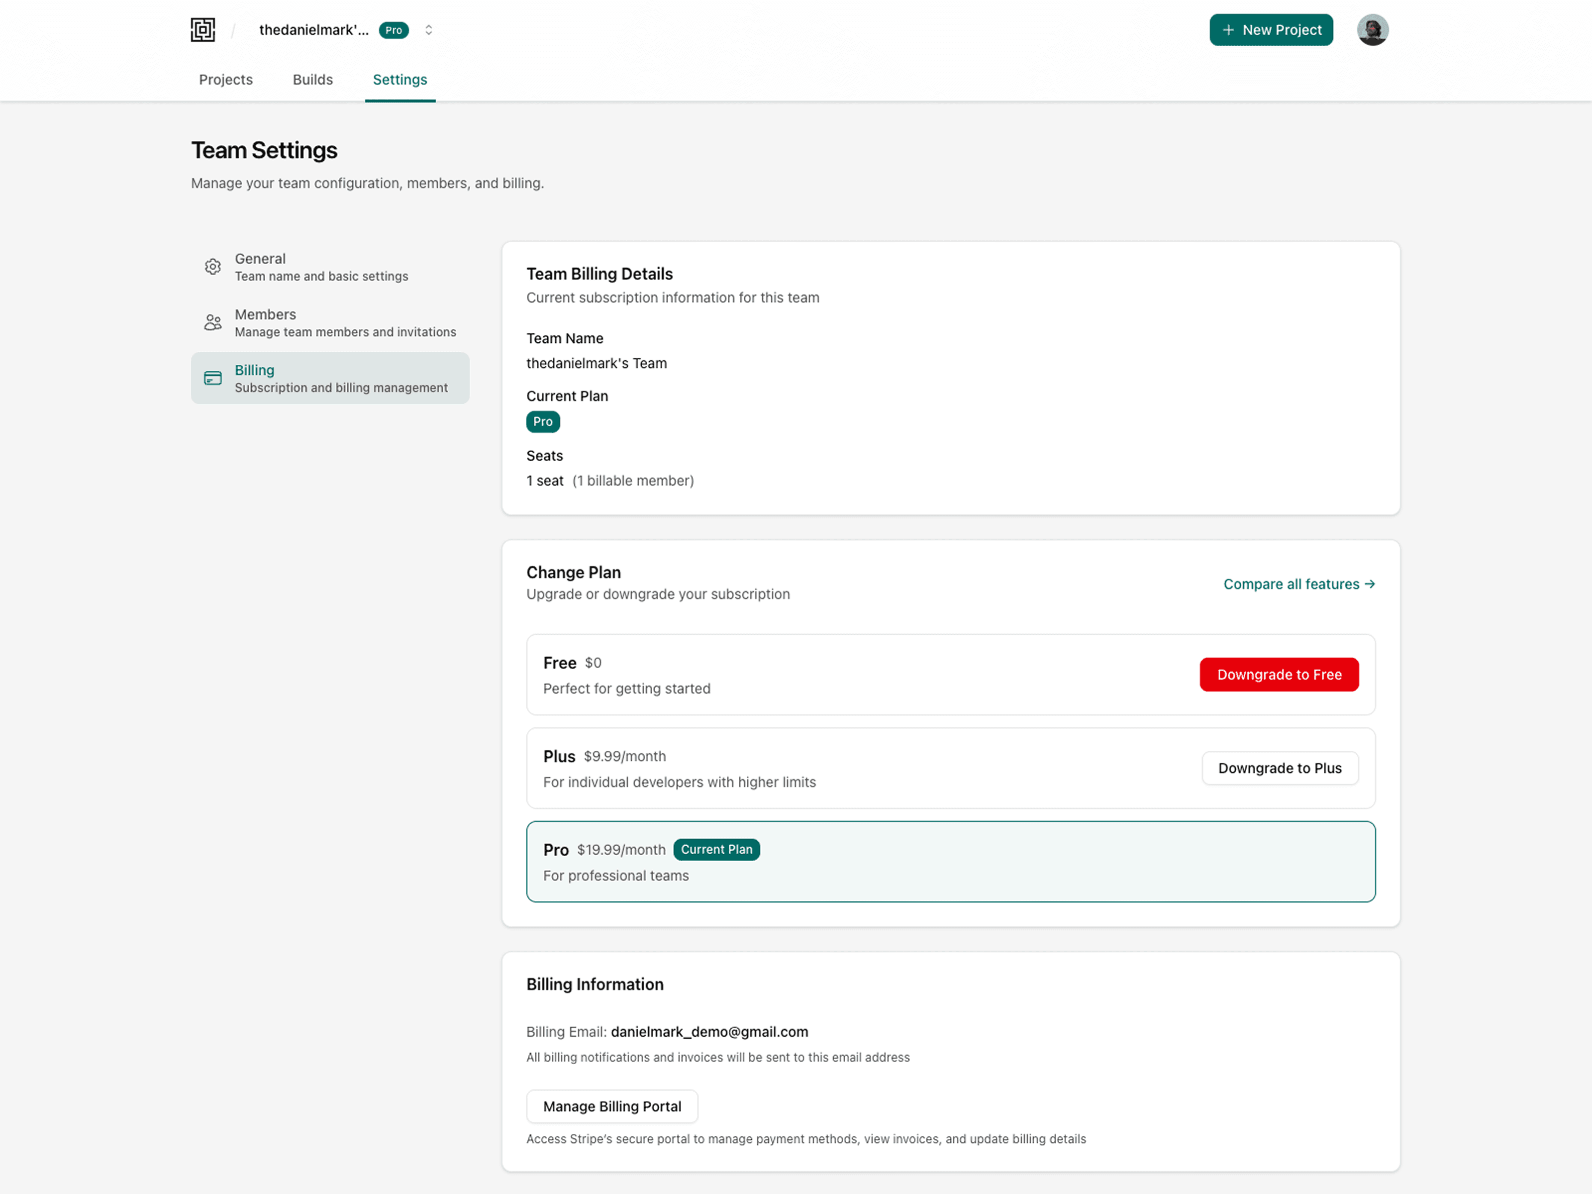Viewport: 1592px width, 1194px height.
Task: Click Manage Billing Portal button
Action: click(612, 1106)
